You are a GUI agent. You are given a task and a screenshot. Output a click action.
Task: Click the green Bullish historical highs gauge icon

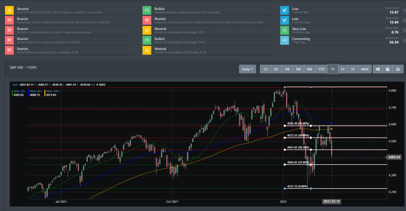coord(147,10)
